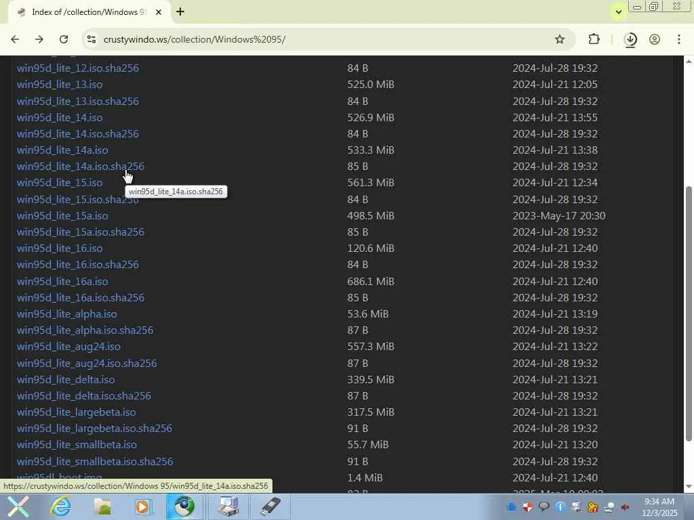
Task: Download win95d_lite_14.iso
Action: (60, 118)
